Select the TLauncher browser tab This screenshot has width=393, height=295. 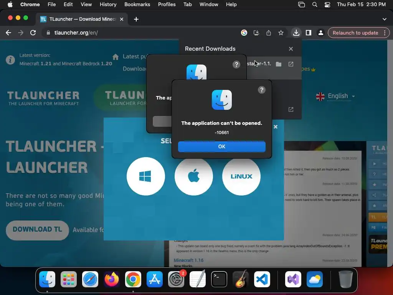tap(81, 19)
